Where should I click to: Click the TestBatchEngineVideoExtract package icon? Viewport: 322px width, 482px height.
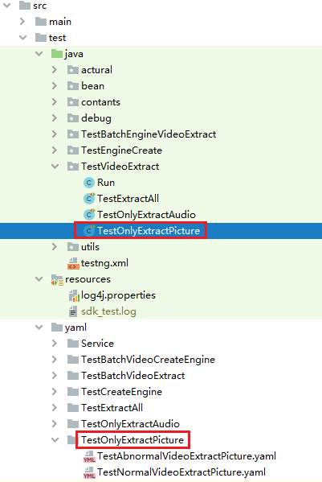click(73, 134)
